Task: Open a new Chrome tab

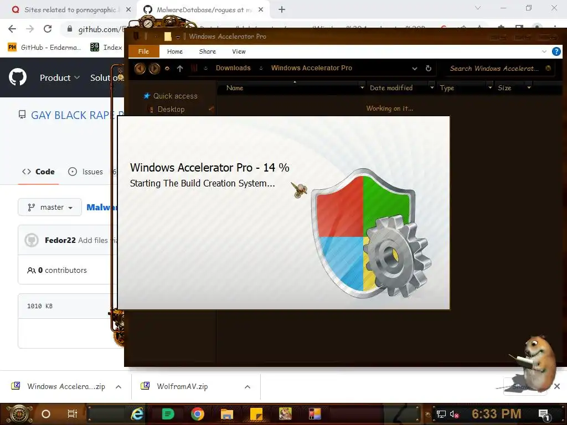Action: click(282, 10)
